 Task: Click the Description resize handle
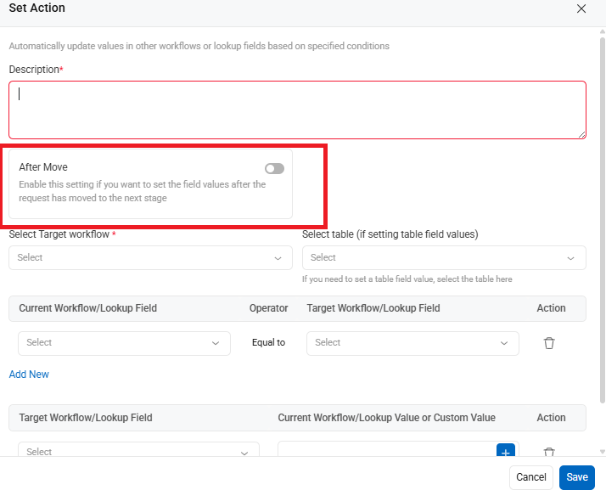click(581, 134)
